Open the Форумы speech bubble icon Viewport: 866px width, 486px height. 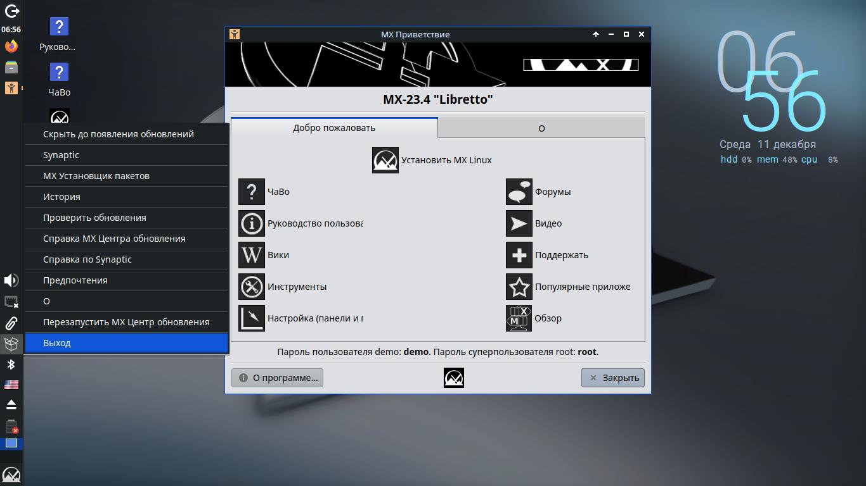(519, 192)
